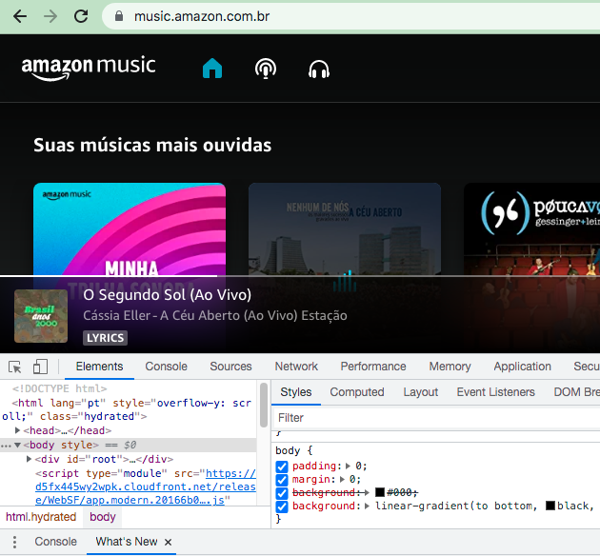Click the Amazon Music logo
Screen dimensions: 600x556
point(89,68)
